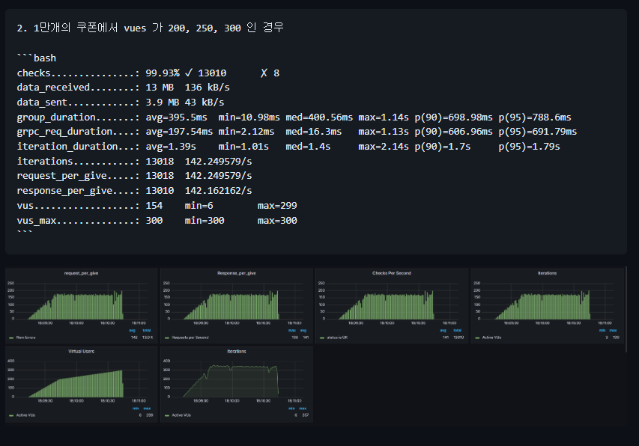Sort by avg in request_per_give legend
Viewport: 639px width, 446px height.
tap(132, 331)
